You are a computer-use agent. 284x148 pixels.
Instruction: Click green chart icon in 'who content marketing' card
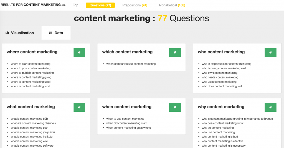click(x=270, y=52)
